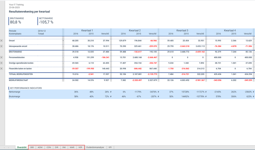Click the Kwartaal 1 column header
The height and width of the screenshot is (150, 255).
(87, 30)
